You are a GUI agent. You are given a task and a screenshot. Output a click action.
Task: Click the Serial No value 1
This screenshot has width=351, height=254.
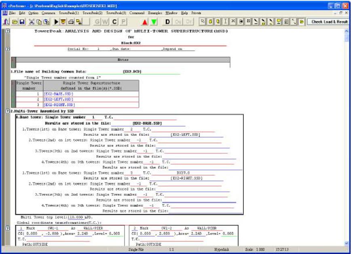pyautogui.click(x=98, y=49)
